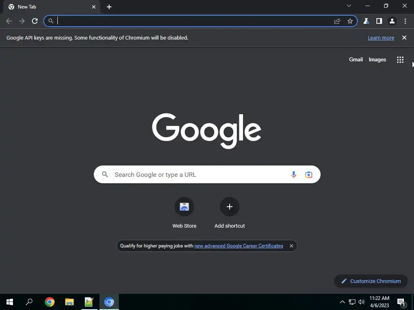
Task: Open the Gmail link
Action: pos(356,60)
